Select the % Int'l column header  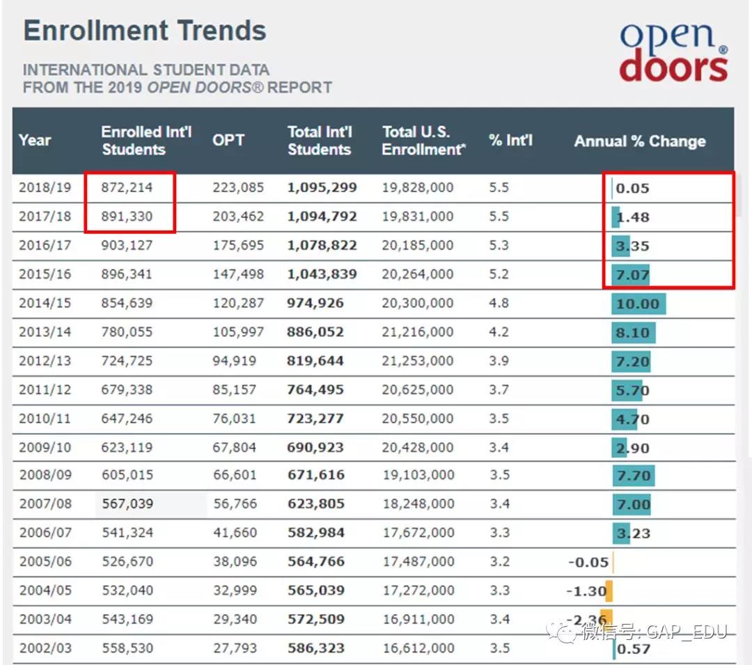pyautogui.click(x=511, y=140)
